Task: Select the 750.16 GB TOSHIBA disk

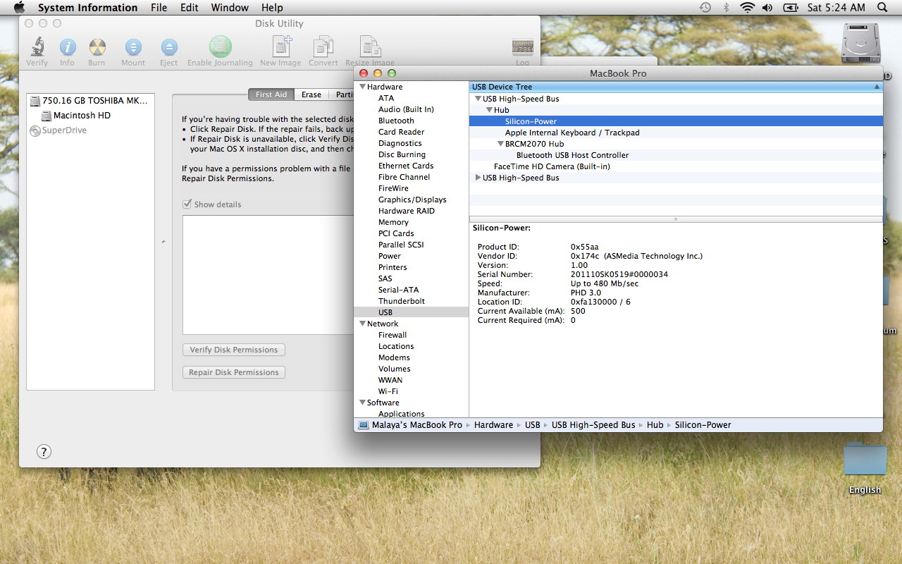Action: point(89,101)
